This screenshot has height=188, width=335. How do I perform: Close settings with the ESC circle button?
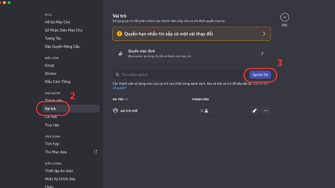285,17
